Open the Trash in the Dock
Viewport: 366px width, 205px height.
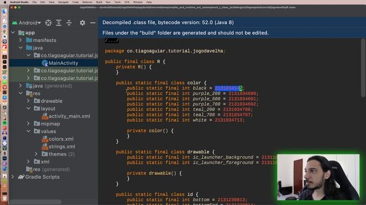5,198
